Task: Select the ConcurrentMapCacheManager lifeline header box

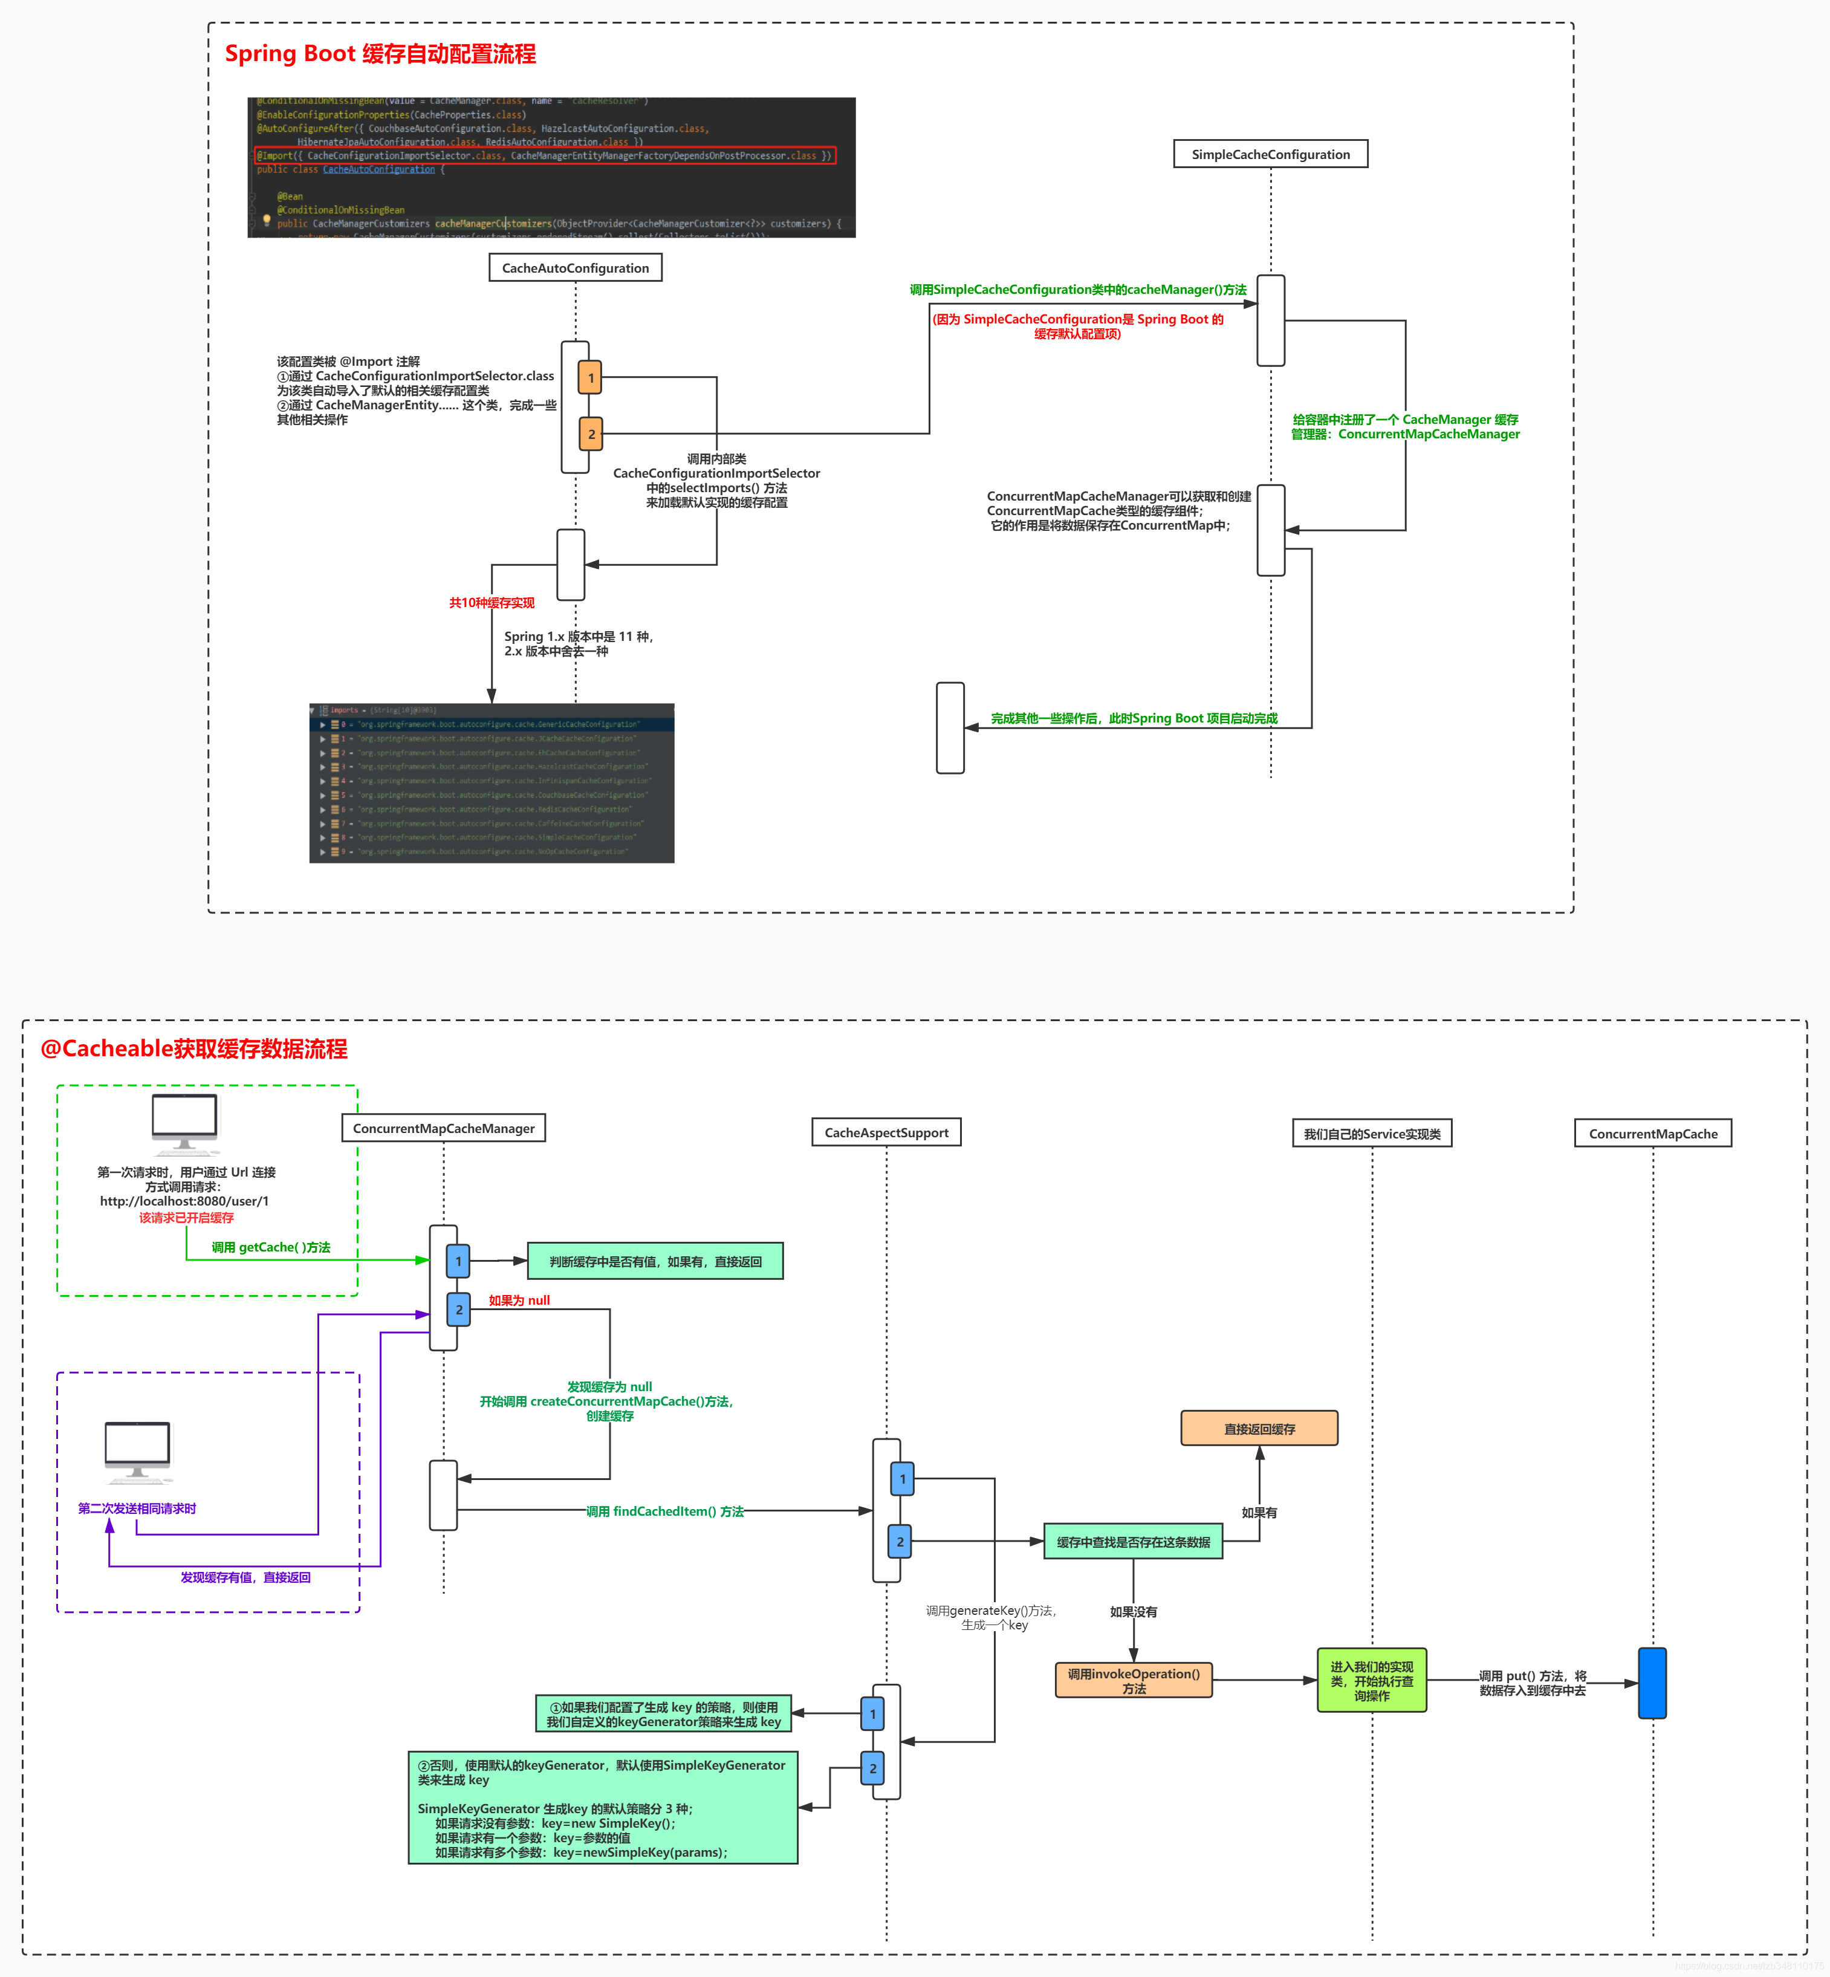Action: (444, 1128)
